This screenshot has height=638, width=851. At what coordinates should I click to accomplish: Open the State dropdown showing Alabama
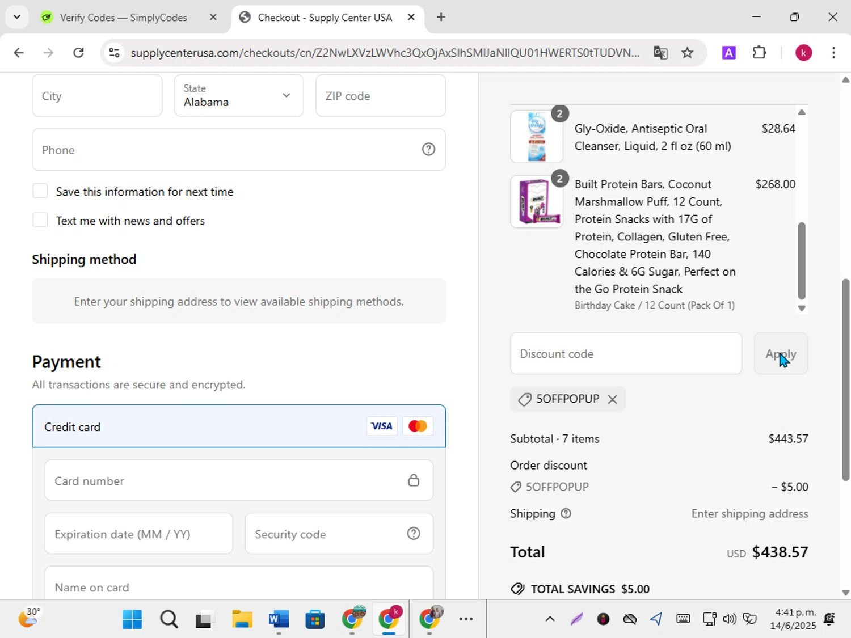point(239,96)
